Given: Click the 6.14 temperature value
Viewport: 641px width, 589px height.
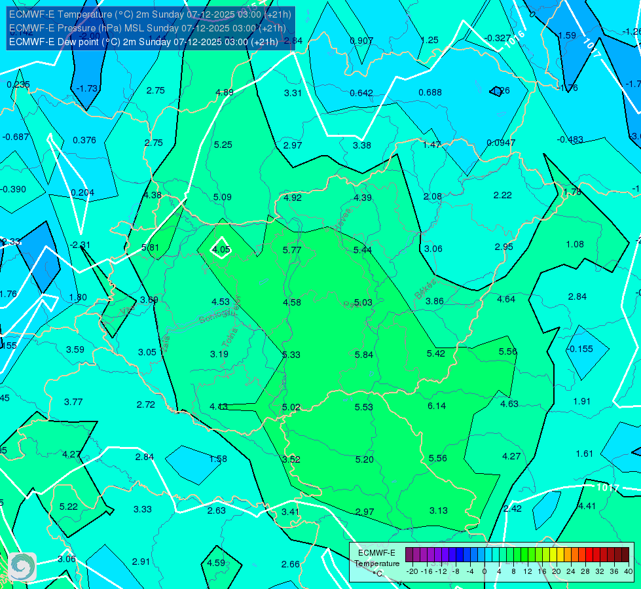Looking at the screenshot, I should click(437, 406).
